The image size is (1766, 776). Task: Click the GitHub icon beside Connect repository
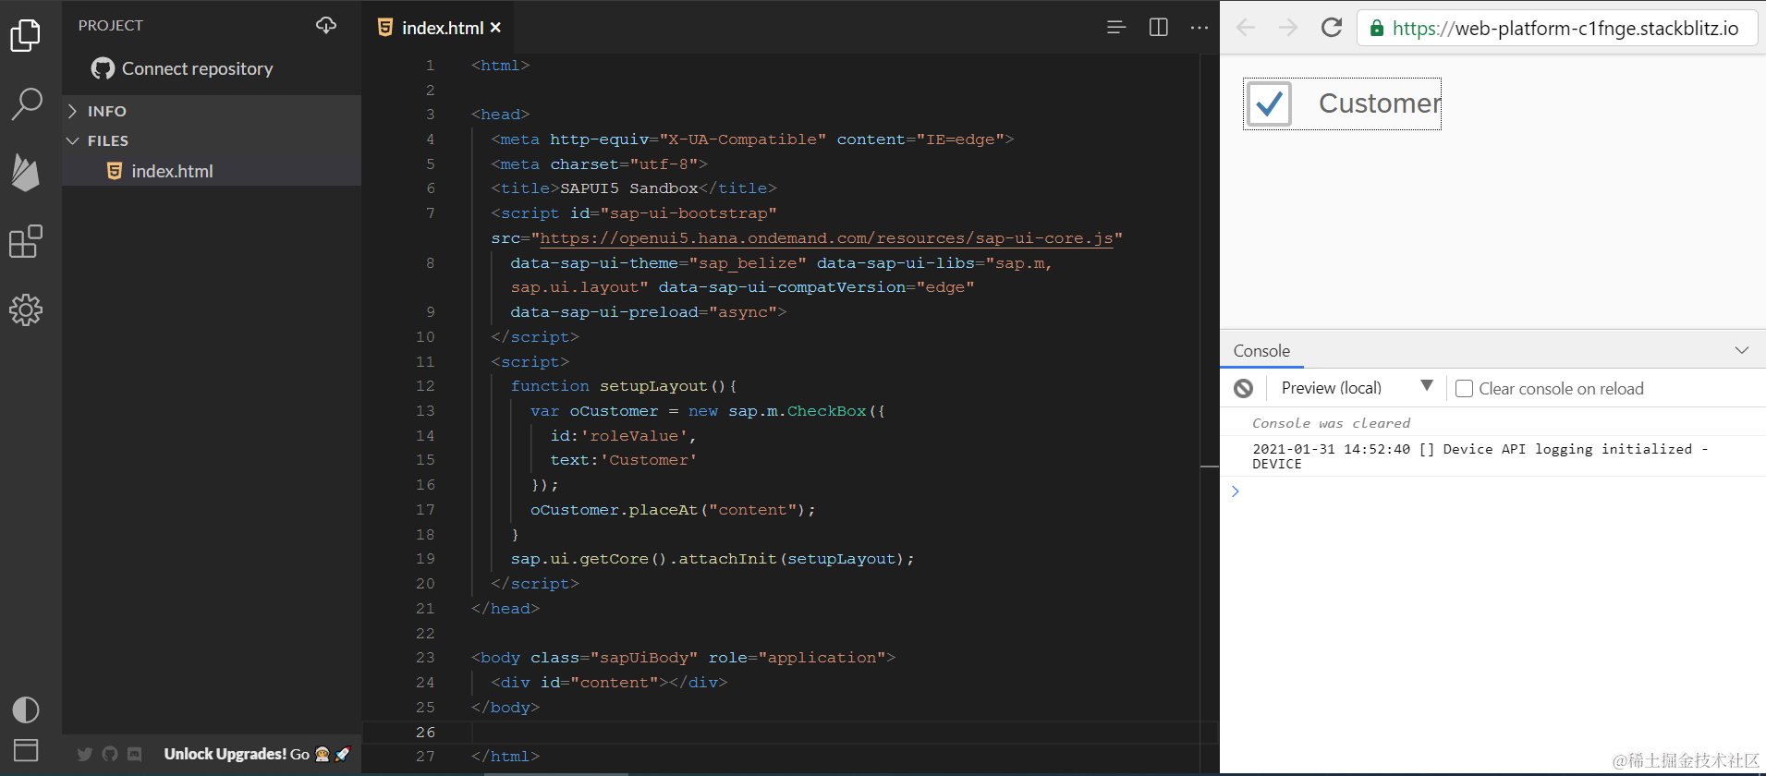click(x=103, y=68)
